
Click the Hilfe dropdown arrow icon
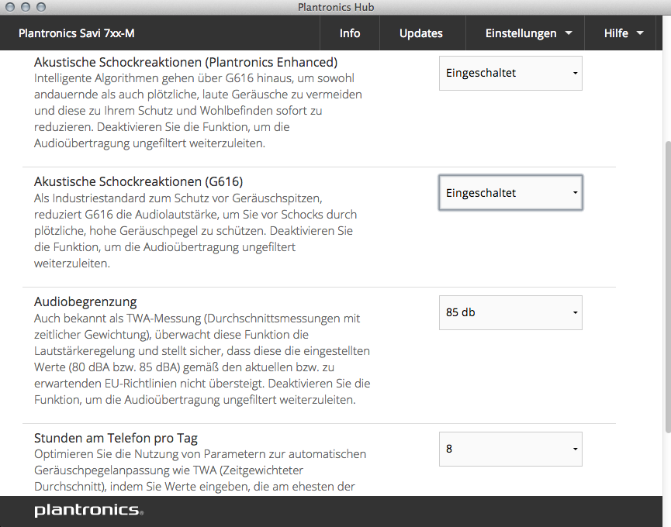tap(640, 33)
